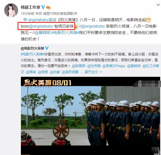
Task: Click the victory hand emoji after 包场已安排
Action: pos(77,26)
